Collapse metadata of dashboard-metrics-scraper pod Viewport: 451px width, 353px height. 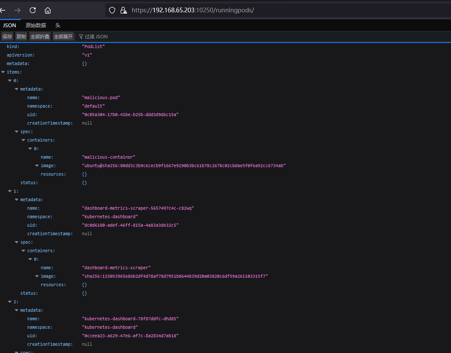(x=17, y=200)
